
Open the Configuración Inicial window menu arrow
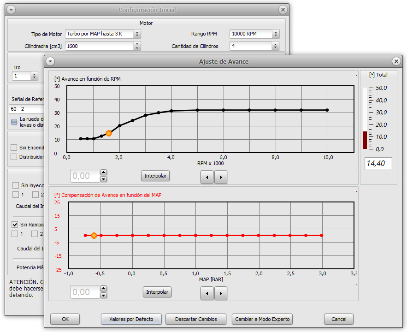coord(11,10)
